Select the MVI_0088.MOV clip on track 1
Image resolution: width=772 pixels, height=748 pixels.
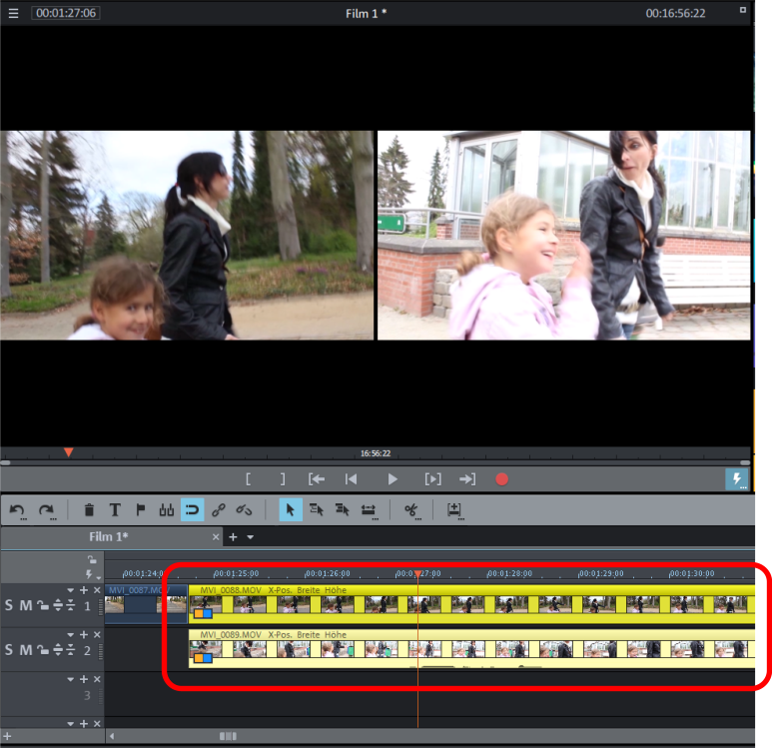(471, 604)
